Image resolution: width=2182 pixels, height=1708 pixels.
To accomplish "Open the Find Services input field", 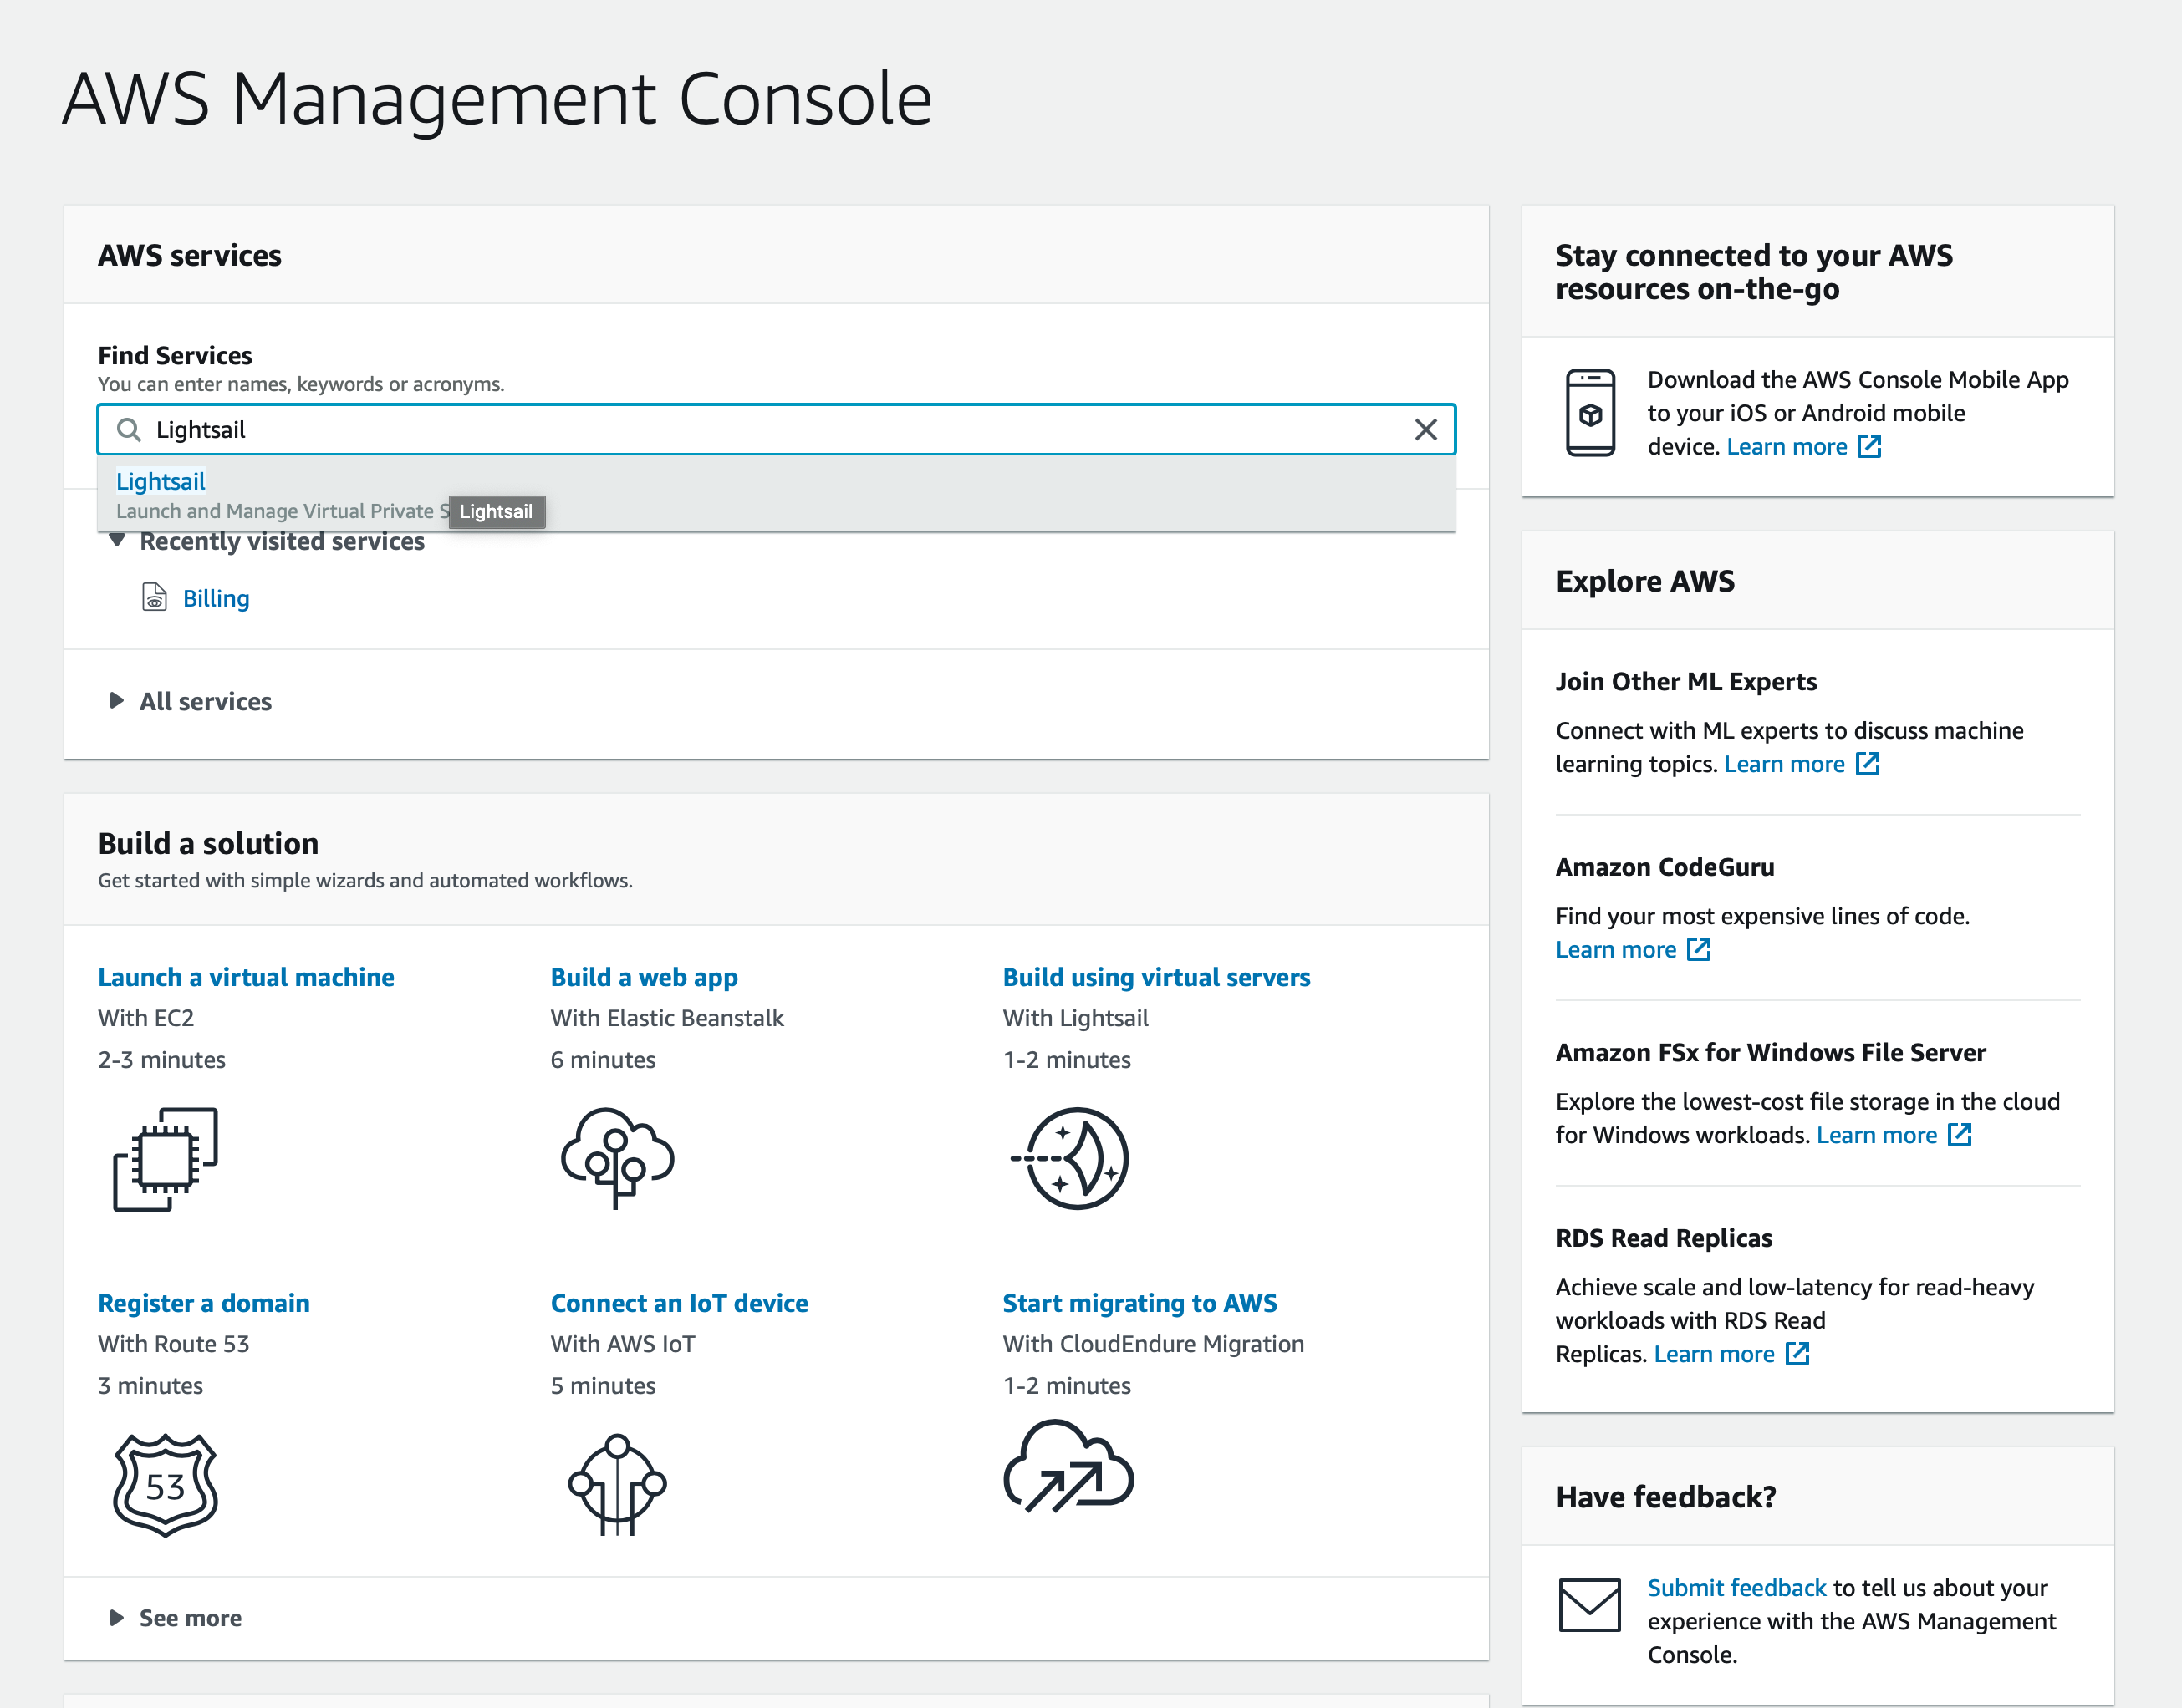I will [x=776, y=429].
